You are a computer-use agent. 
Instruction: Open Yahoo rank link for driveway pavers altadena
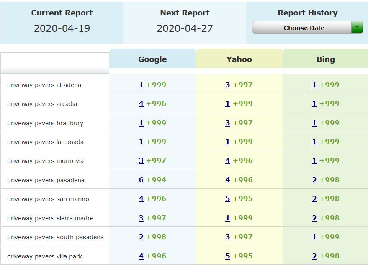click(x=228, y=85)
